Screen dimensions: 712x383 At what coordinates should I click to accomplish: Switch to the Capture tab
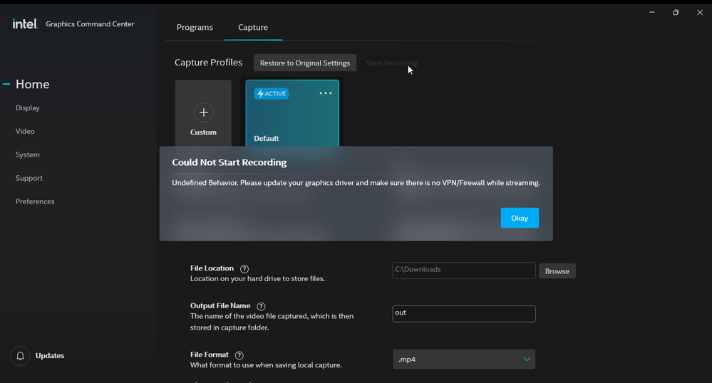coord(253,27)
